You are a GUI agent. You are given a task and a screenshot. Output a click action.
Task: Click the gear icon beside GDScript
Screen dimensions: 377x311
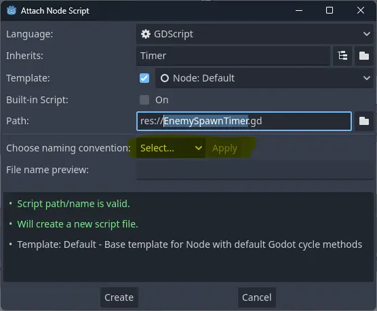tap(146, 34)
